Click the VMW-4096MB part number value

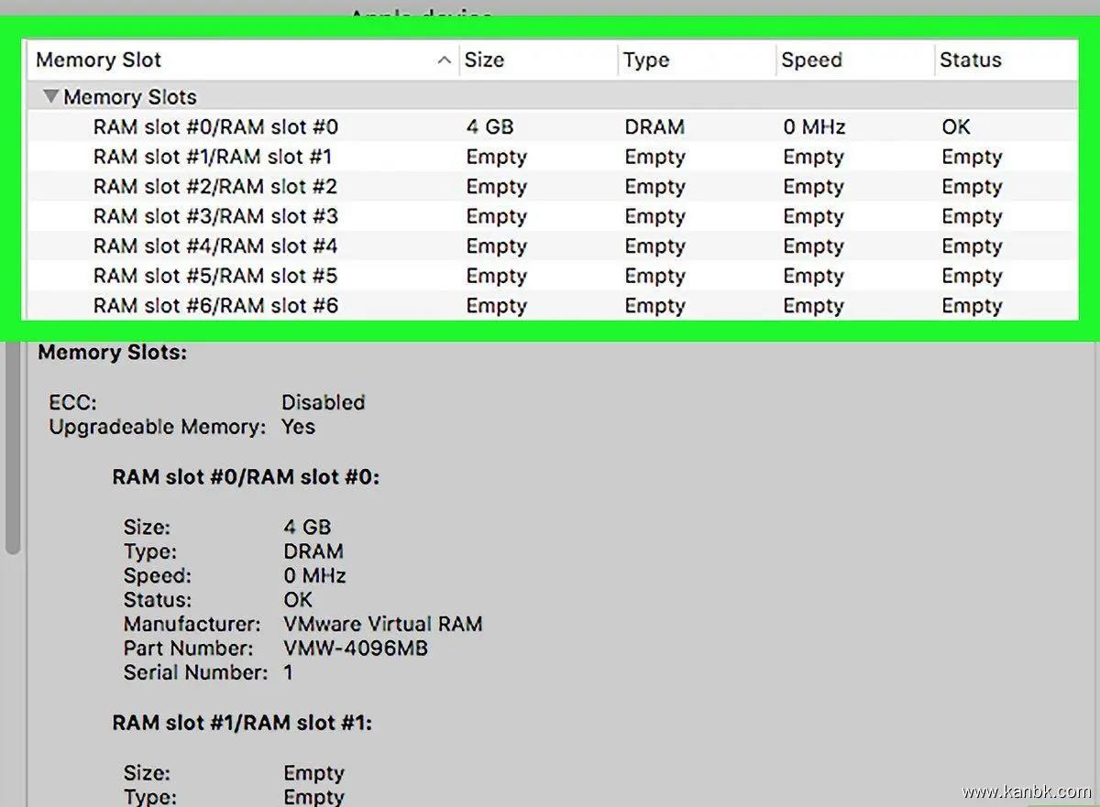[x=356, y=649]
